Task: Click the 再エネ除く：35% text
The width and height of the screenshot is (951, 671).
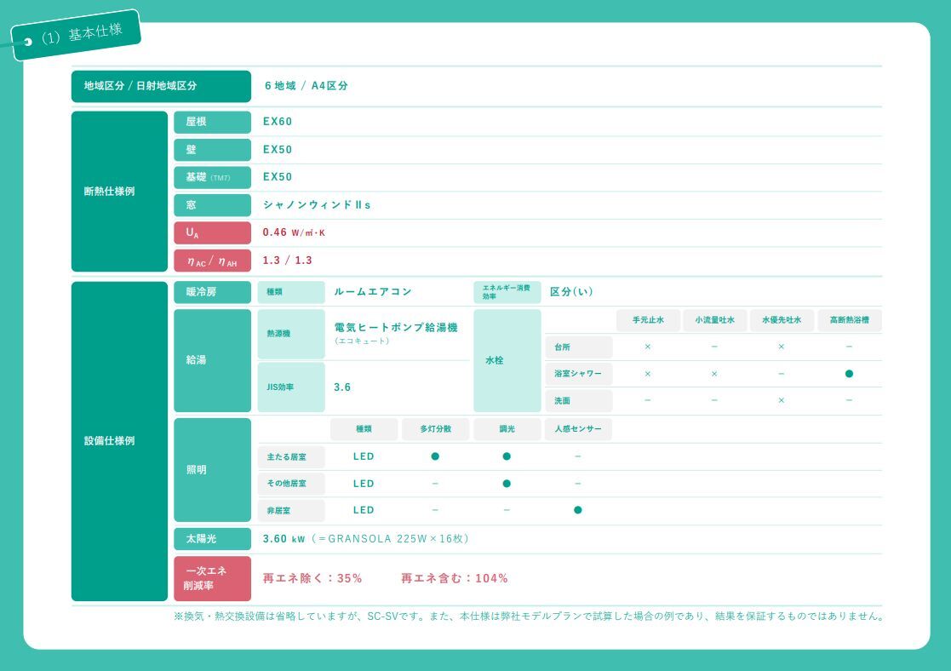Action: point(312,579)
